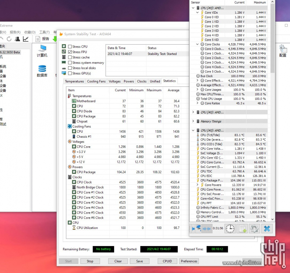Enable the Stress cache checkbox
The image size is (290, 273).
coord(70,57)
